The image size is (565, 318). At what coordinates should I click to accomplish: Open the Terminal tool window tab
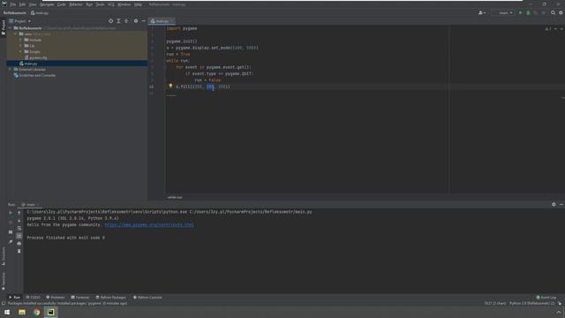[80, 298]
